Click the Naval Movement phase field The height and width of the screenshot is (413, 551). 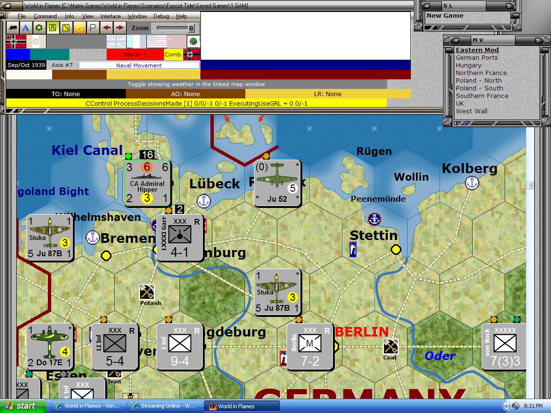tap(139, 65)
